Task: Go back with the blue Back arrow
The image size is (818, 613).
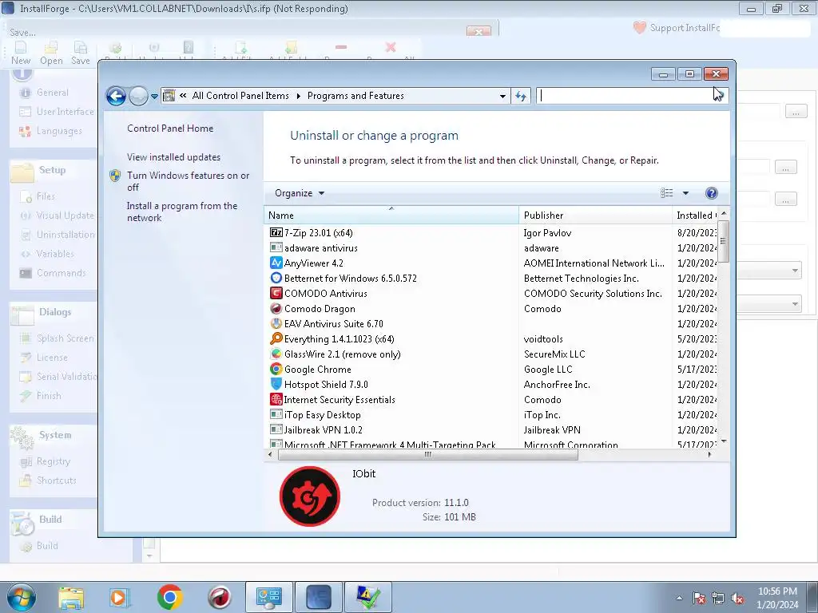Action: point(116,96)
